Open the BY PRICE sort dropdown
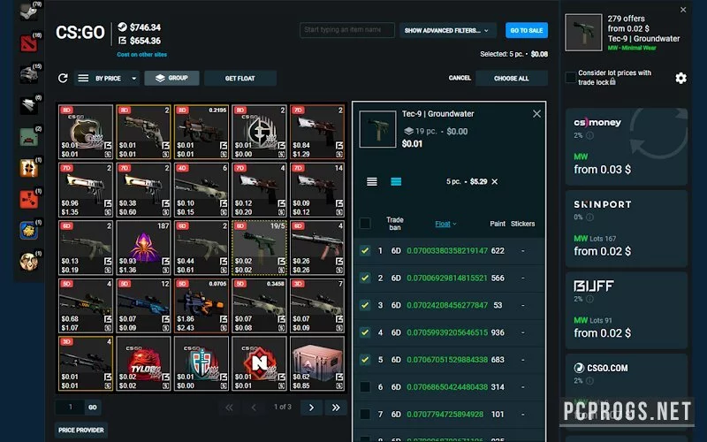The image size is (707, 442). tap(107, 79)
